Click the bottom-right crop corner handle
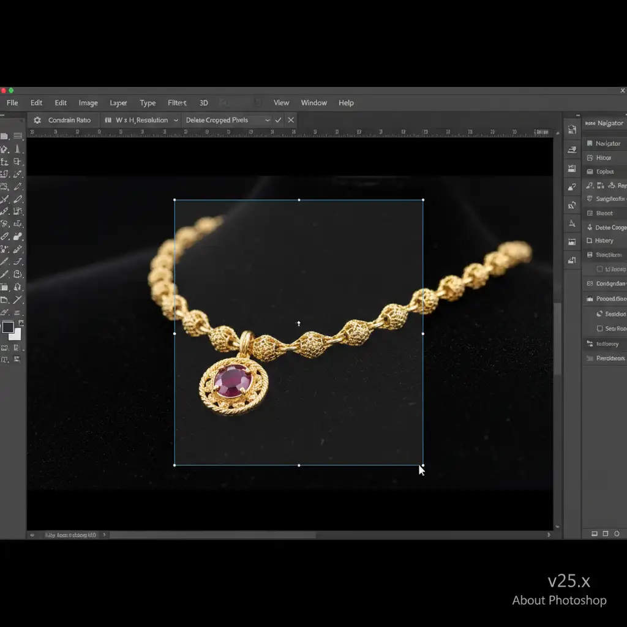Screen dimensions: 627x627 point(422,465)
